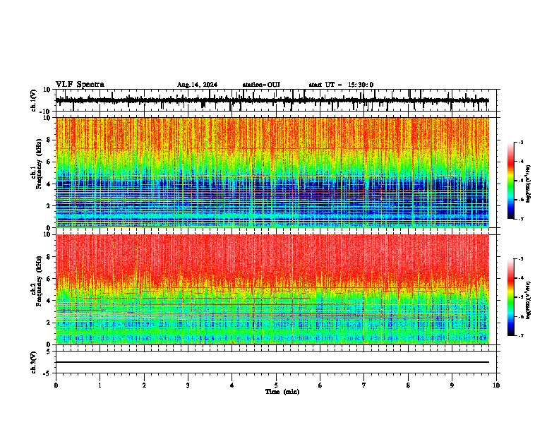Click the ch.2 color scale log(PSD) label
The height and width of the screenshot is (432, 559).
tap(528, 299)
